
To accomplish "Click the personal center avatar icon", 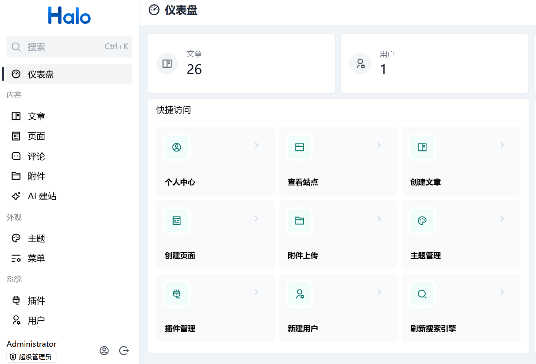I will pos(176,147).
